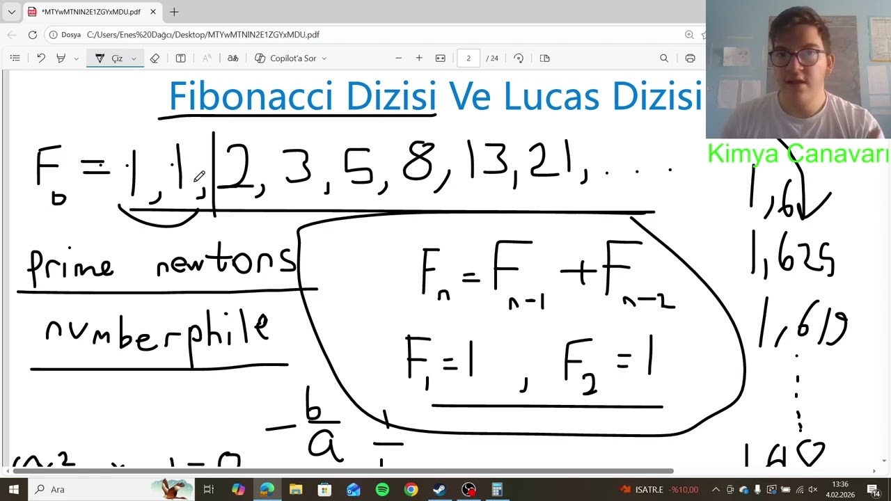Viewport: 891px width, 501px height.
Task: Click the zoom magnifier in address bar
Action: pos(689,34)
